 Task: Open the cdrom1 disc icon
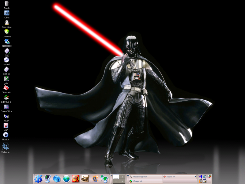point(6,60)
